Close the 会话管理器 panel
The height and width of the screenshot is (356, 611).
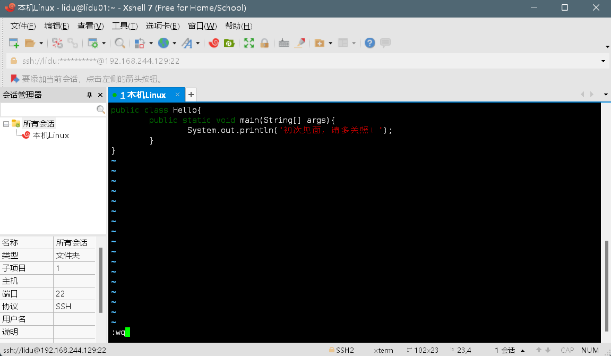click(100, 95)
